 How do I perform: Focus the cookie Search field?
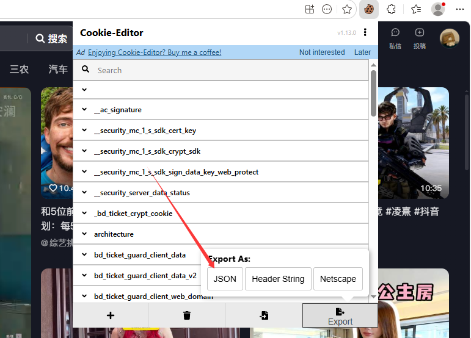[221, 70]
